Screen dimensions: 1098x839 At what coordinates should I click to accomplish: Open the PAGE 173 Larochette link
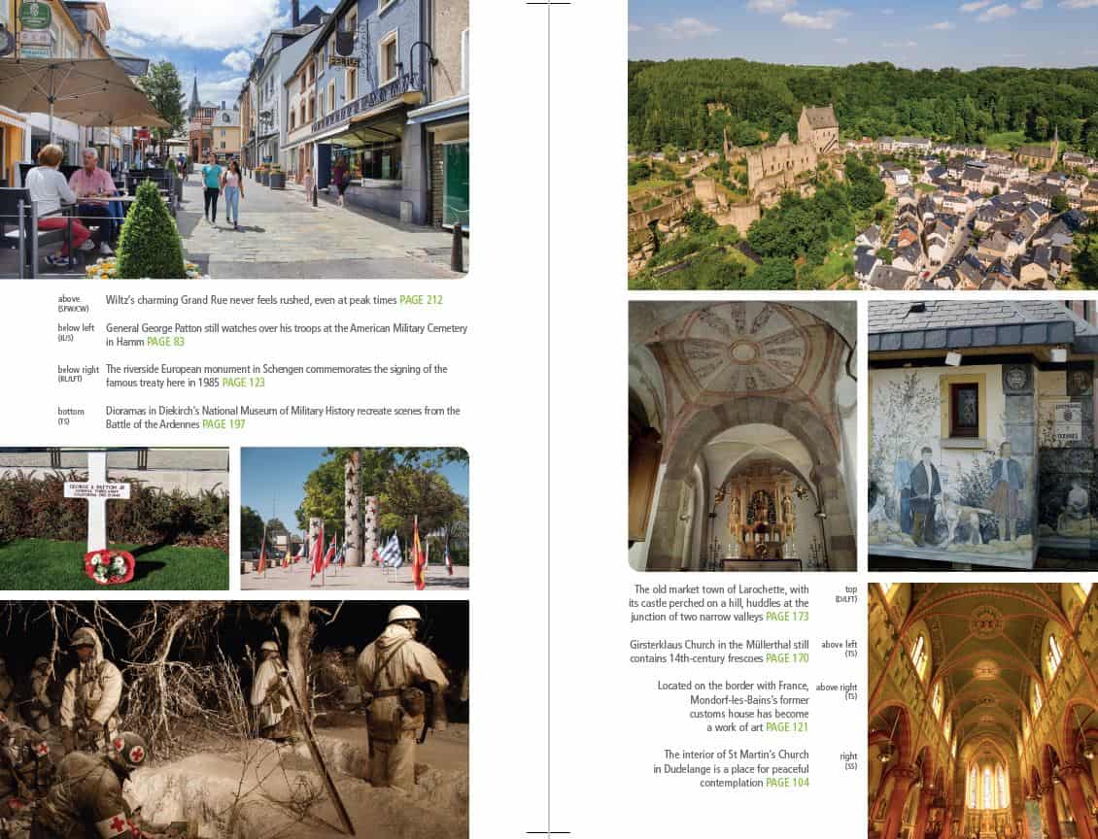click(787, 617)
